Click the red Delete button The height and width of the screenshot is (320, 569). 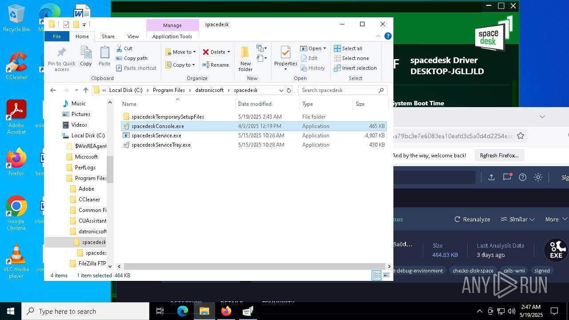(x=214, y=52)
